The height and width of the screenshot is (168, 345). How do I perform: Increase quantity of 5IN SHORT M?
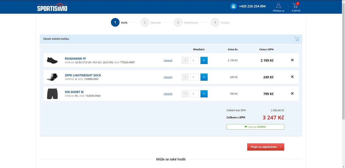204,94
